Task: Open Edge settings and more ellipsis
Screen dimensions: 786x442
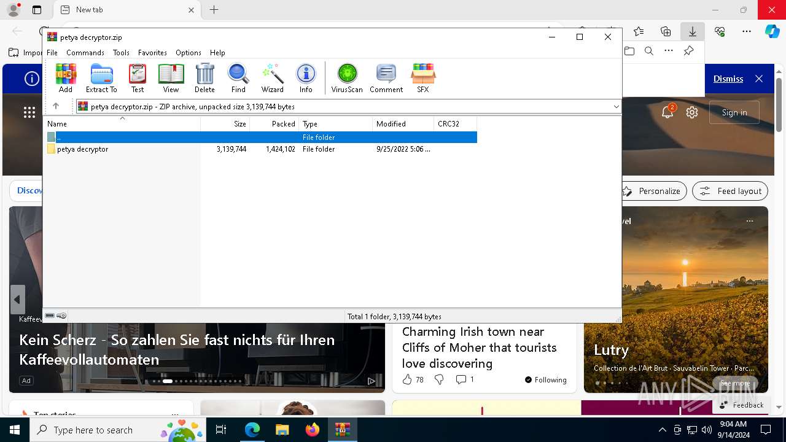Action: 747,31
